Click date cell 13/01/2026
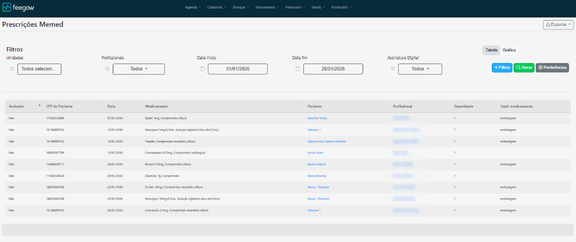Viewport: 576px width, 242px height. 115,130
